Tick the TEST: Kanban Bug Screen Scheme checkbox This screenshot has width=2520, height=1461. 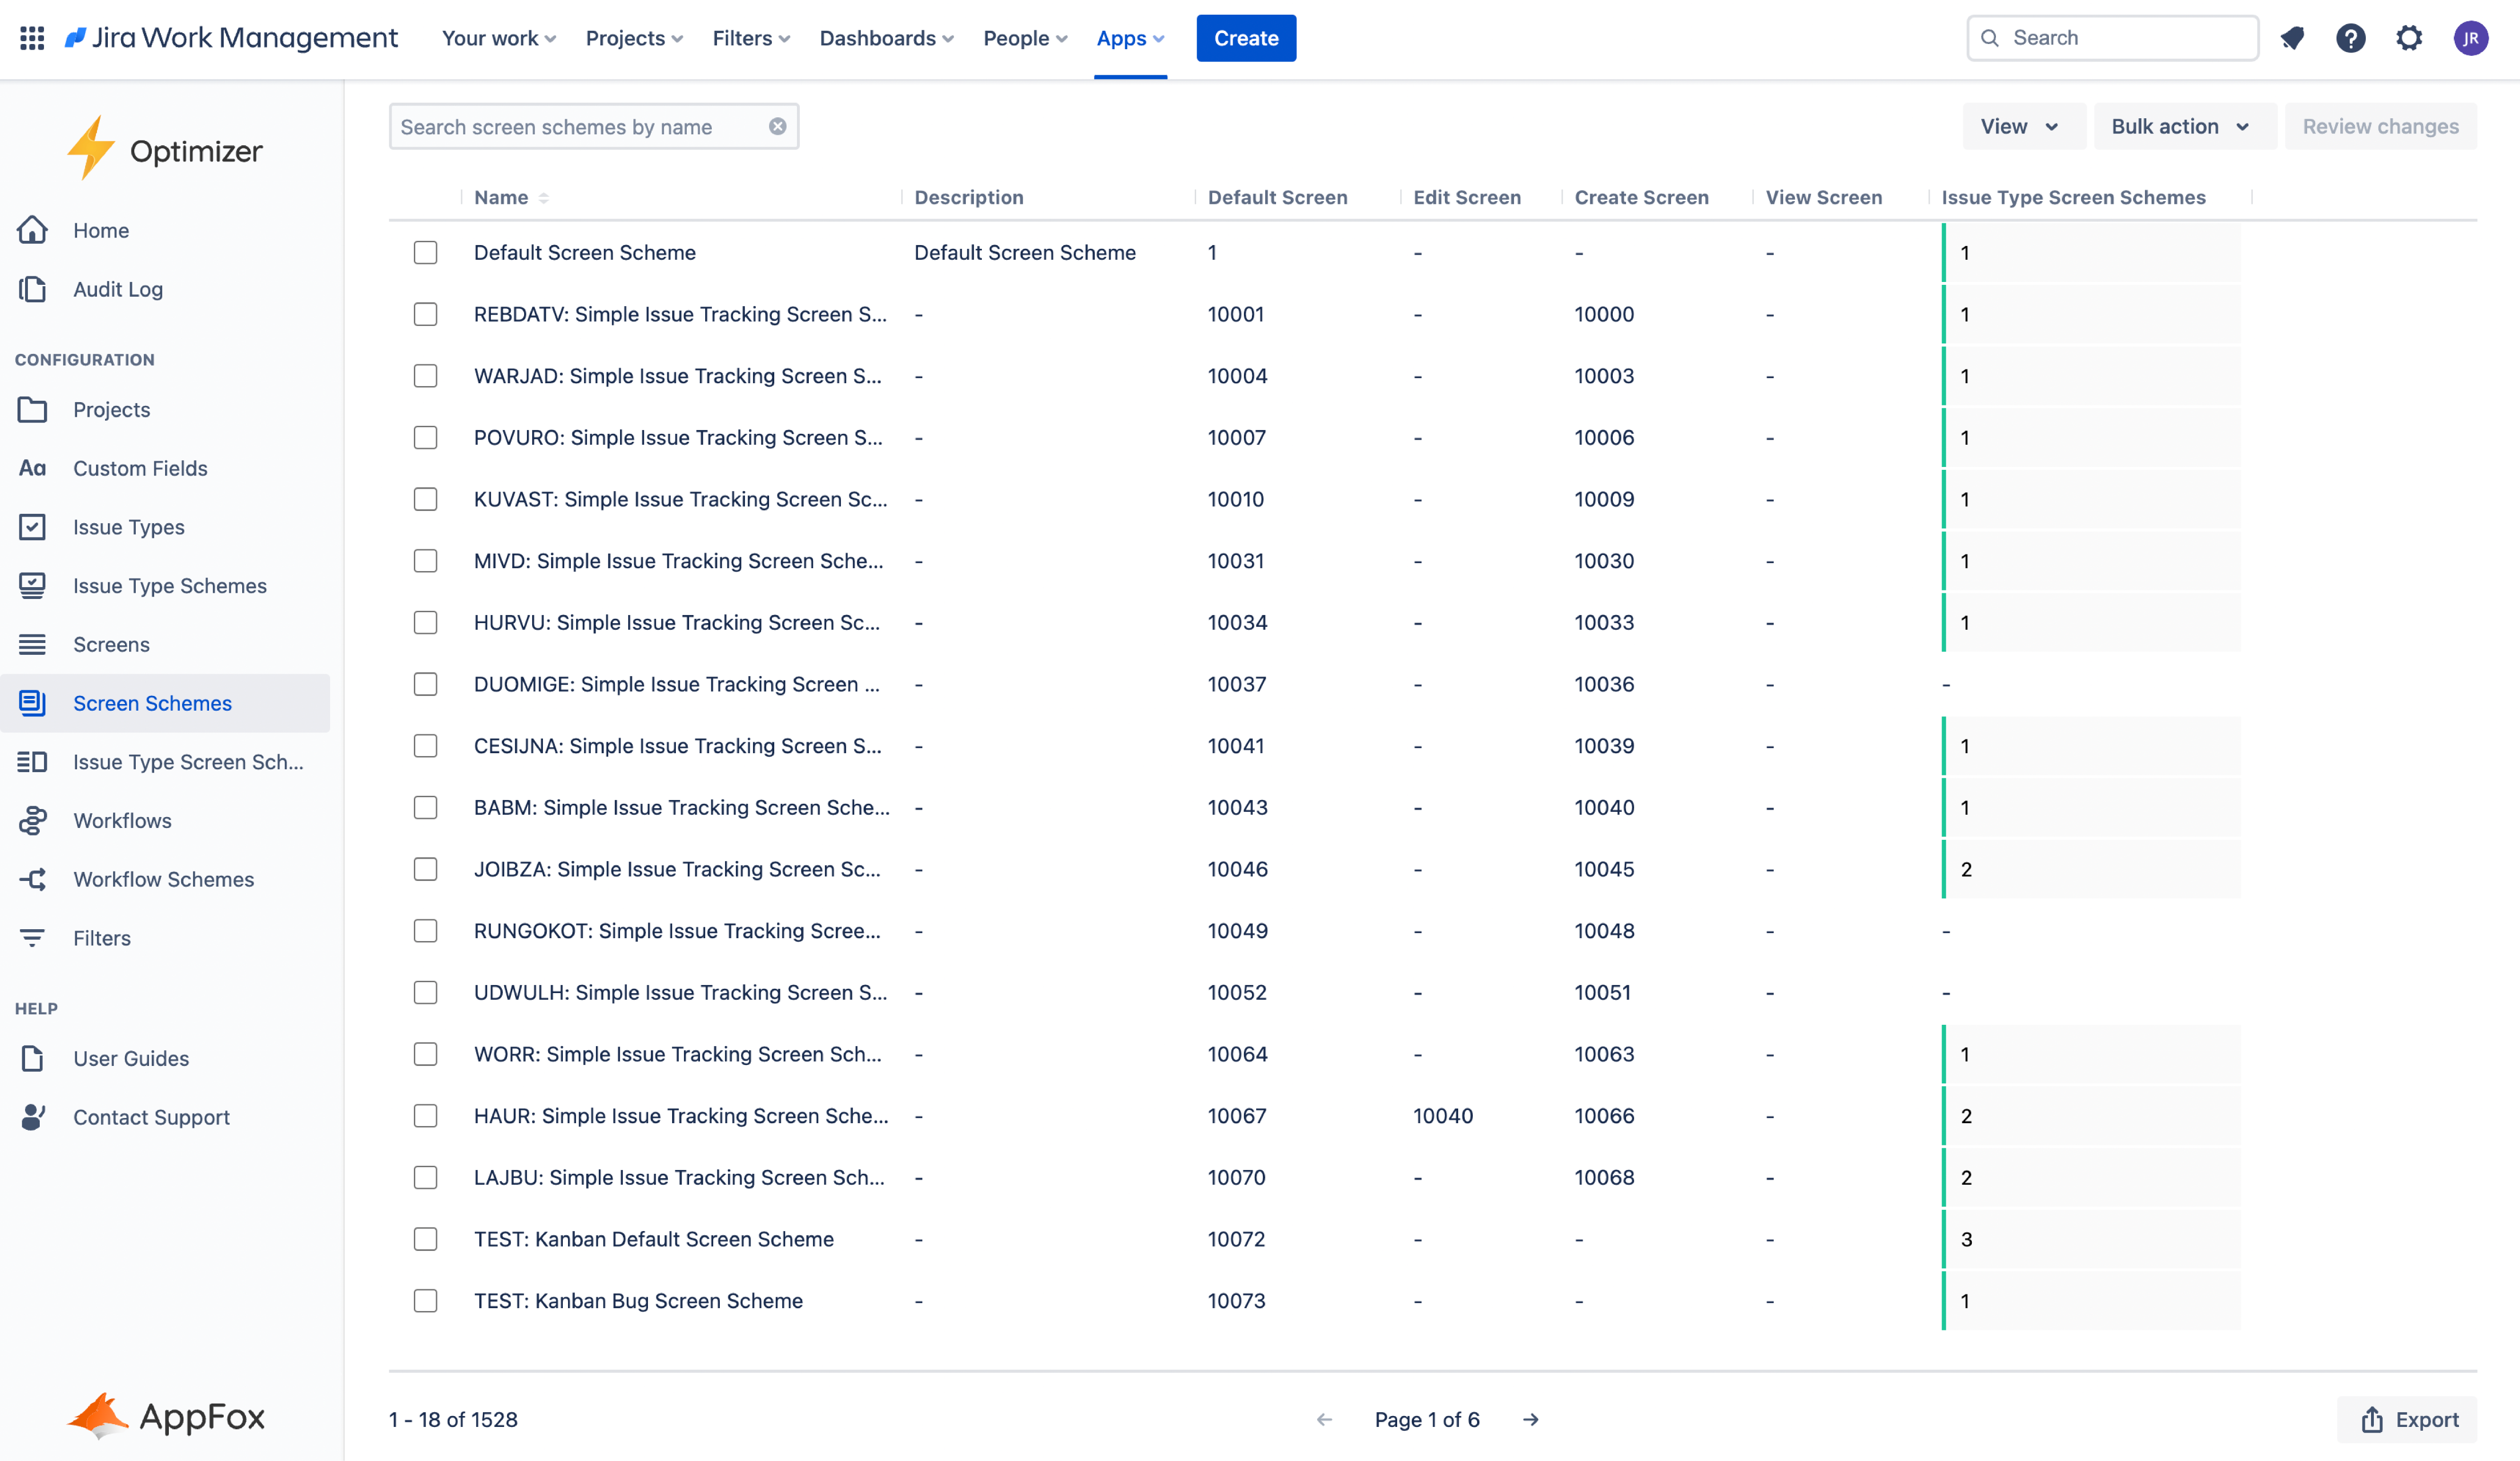(x=425, y=1300)
